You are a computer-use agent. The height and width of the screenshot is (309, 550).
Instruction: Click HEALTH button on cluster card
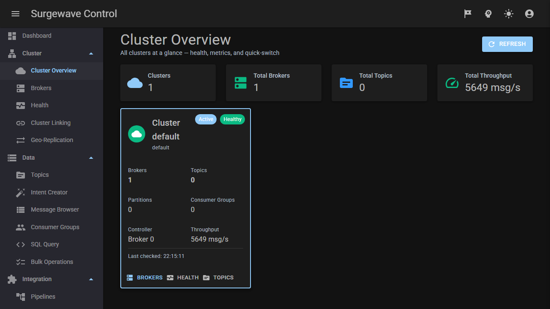click(x=183, y=278)
